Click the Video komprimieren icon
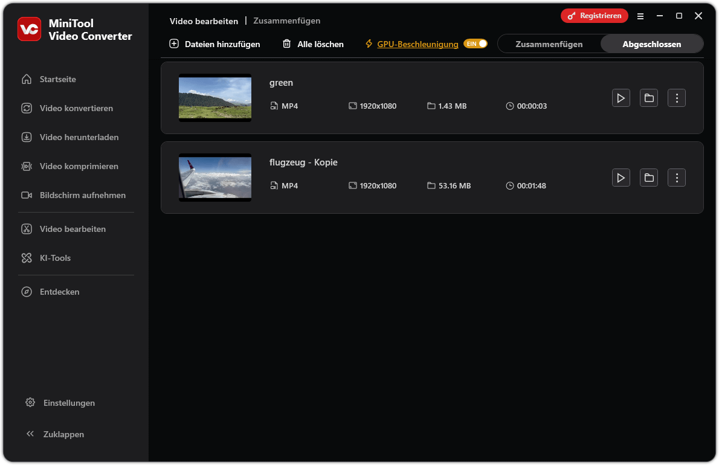The height and width of the screenshot is (465, 719). coord(27,166)
